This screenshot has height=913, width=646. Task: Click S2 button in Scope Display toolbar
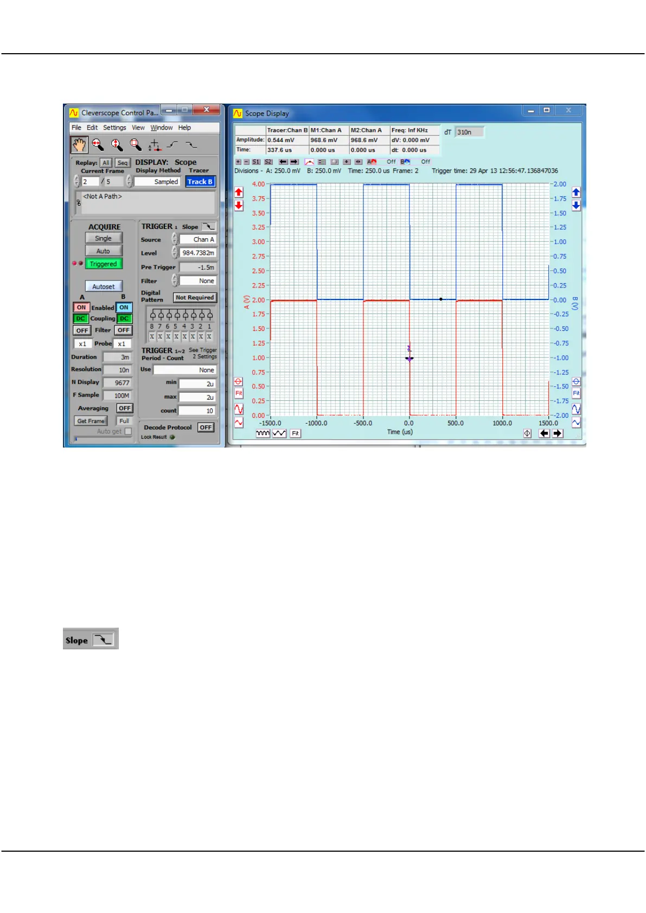point(268,162)
